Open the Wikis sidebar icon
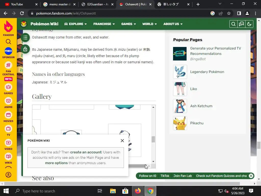 click(8, 156)
